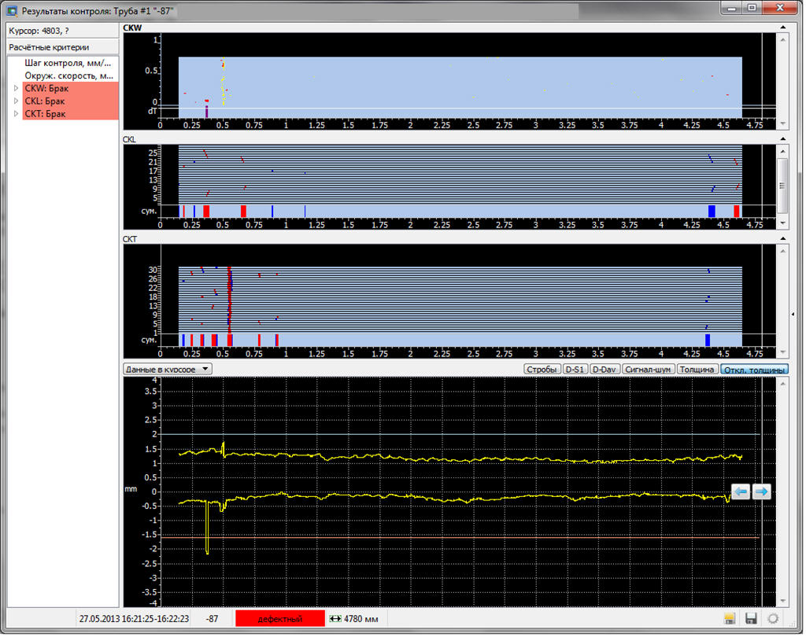Click the wide blue сум. bar in CKT chart
This screenshot has height=637, width=806.
point(709,341)
